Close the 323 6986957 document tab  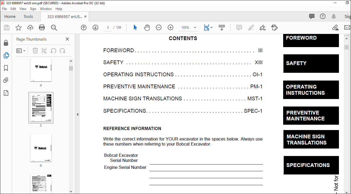click(86, 17)
